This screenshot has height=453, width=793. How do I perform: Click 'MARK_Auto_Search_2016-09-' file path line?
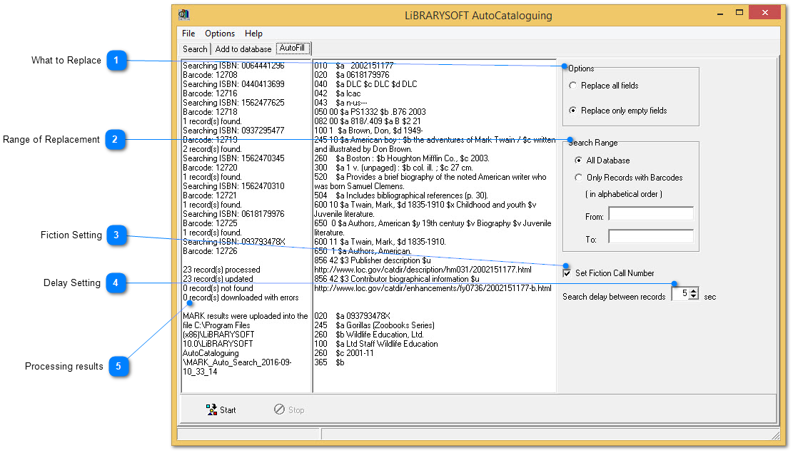pyautogui.click(x=237, y=362)
